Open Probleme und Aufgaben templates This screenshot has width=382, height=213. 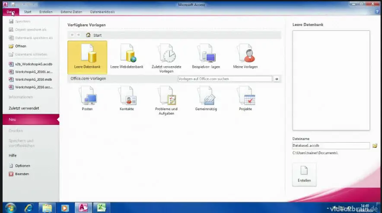pyautogui.click(x=166, y=101)
